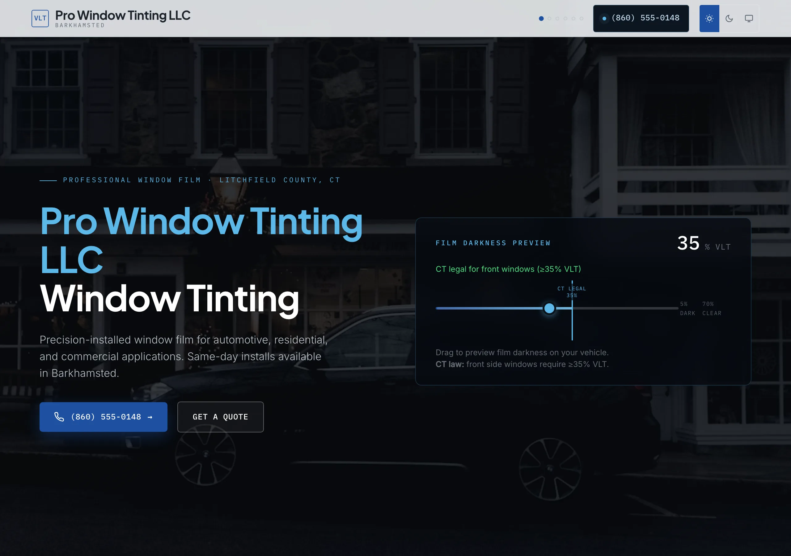Click PROFESSIONAL WINDOW FILM tagline

click(201, 180)
